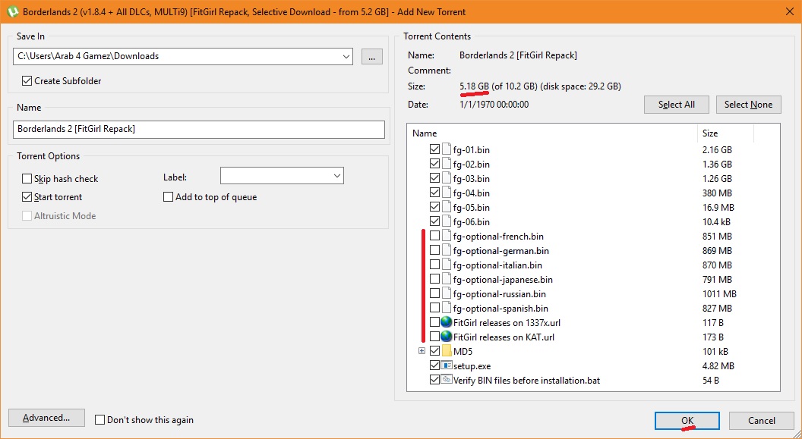The height and width of the screenshot is (439, 802).
Task: Check the fg-optional-french.bin checkbox
Action: pos(434,236)
